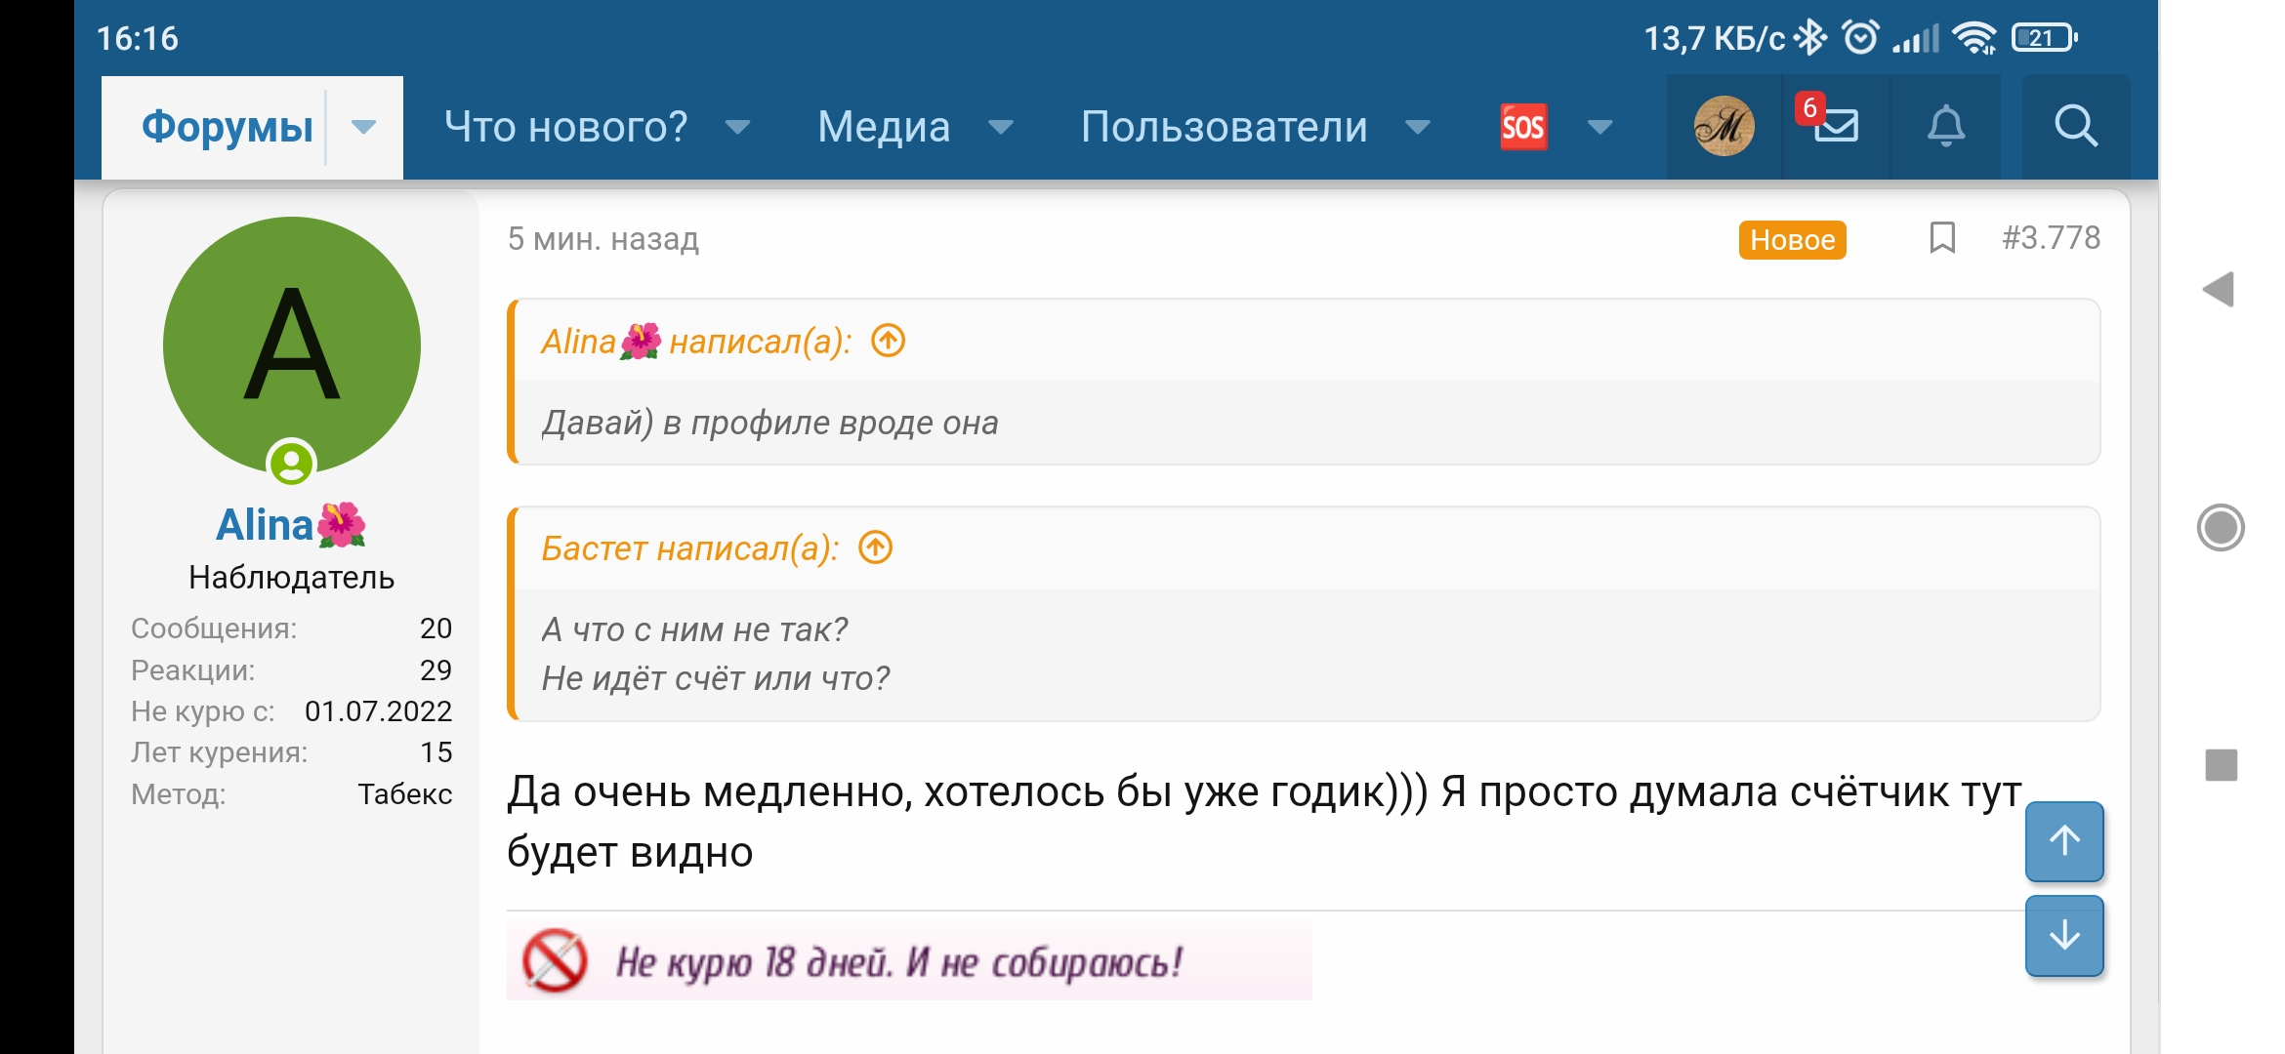
Task: Open the user avatar account menu
Action: 1724,127
